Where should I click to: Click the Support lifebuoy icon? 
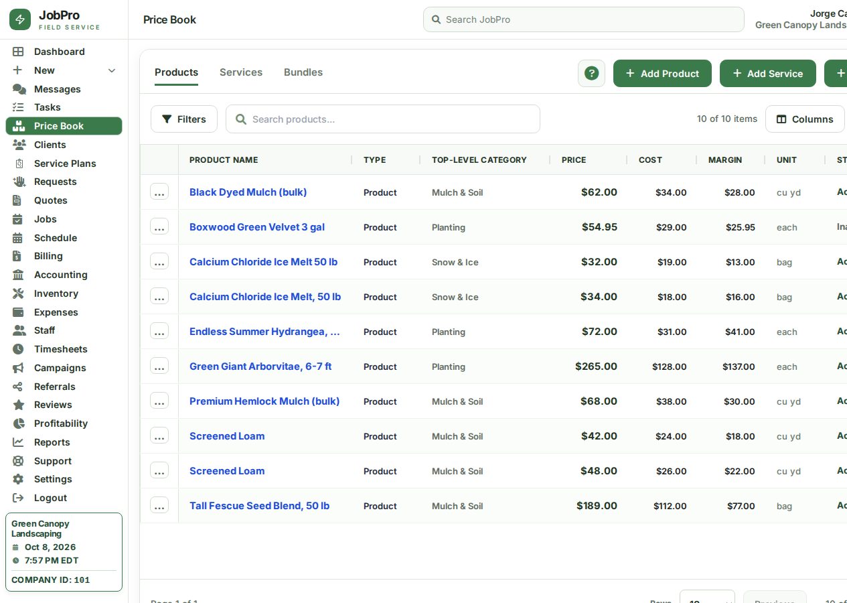18,461
